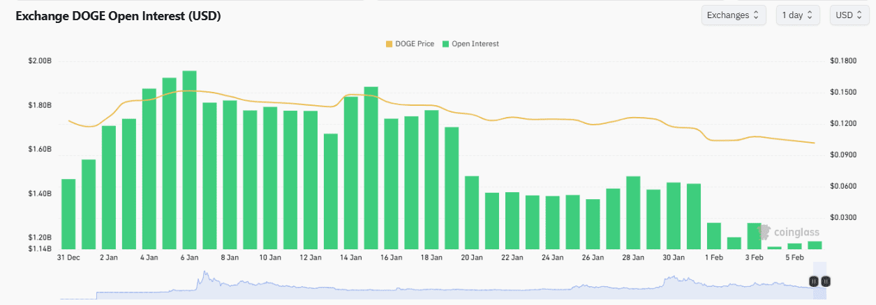Click the yellow DOGE Price legend marker
The height and width of the screenshot is (305, 876).
pos(389,44)
